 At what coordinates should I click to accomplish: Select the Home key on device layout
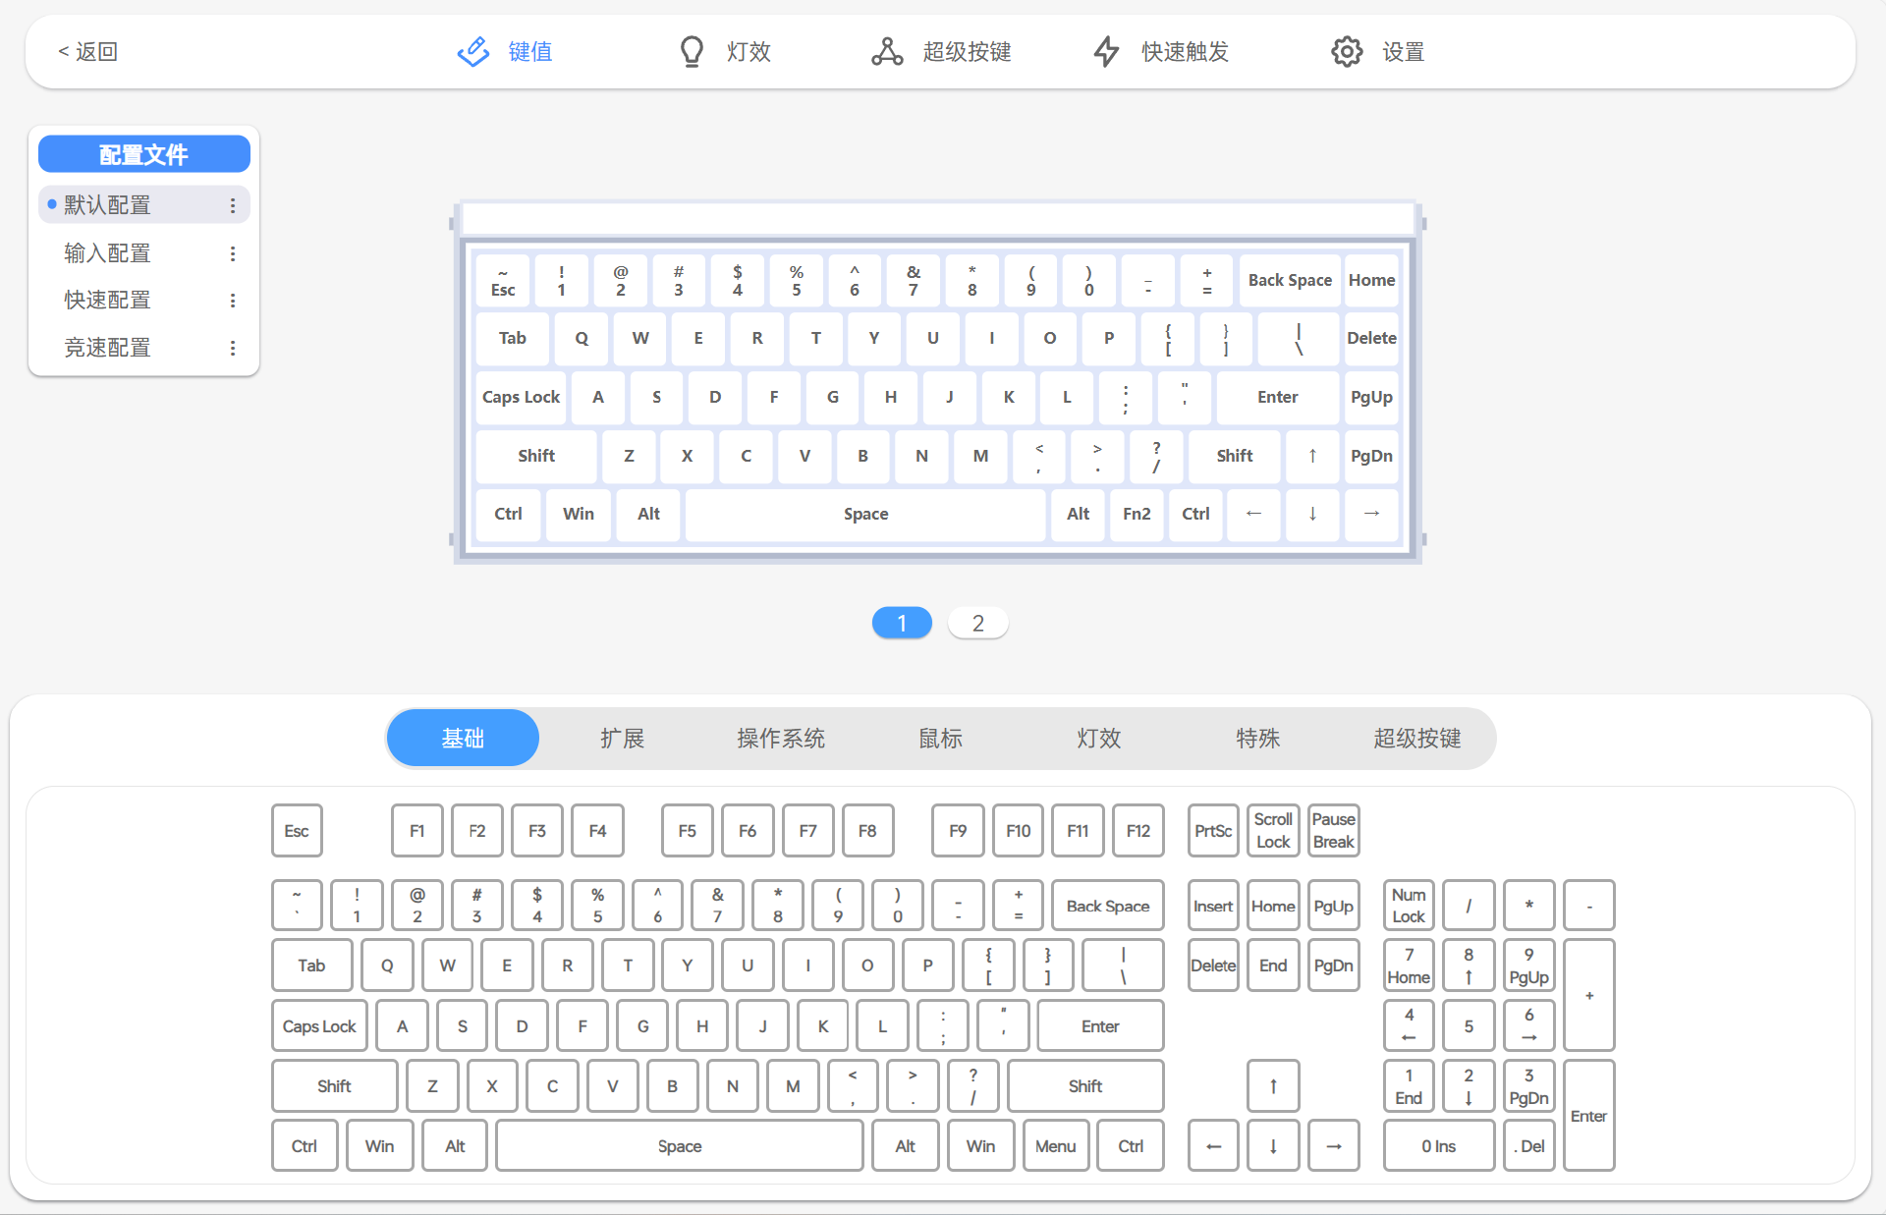coord(1371,280)
